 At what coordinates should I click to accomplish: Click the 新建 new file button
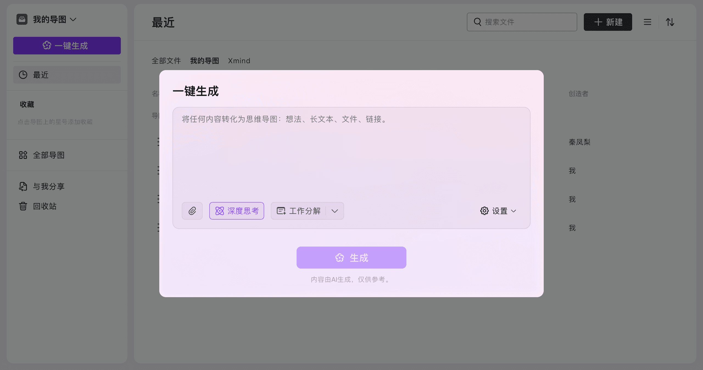tap(608, 22)
